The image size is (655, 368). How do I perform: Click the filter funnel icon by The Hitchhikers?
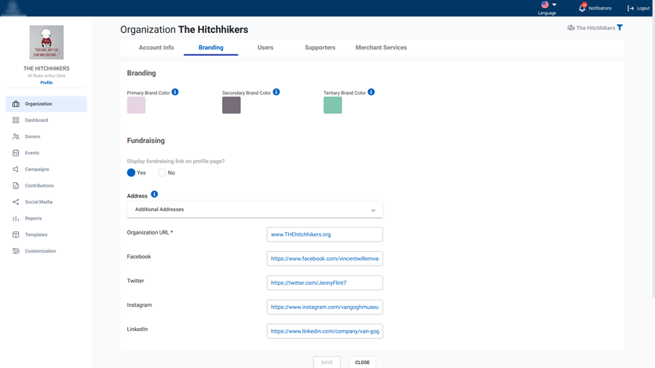[x=620, y=27]
